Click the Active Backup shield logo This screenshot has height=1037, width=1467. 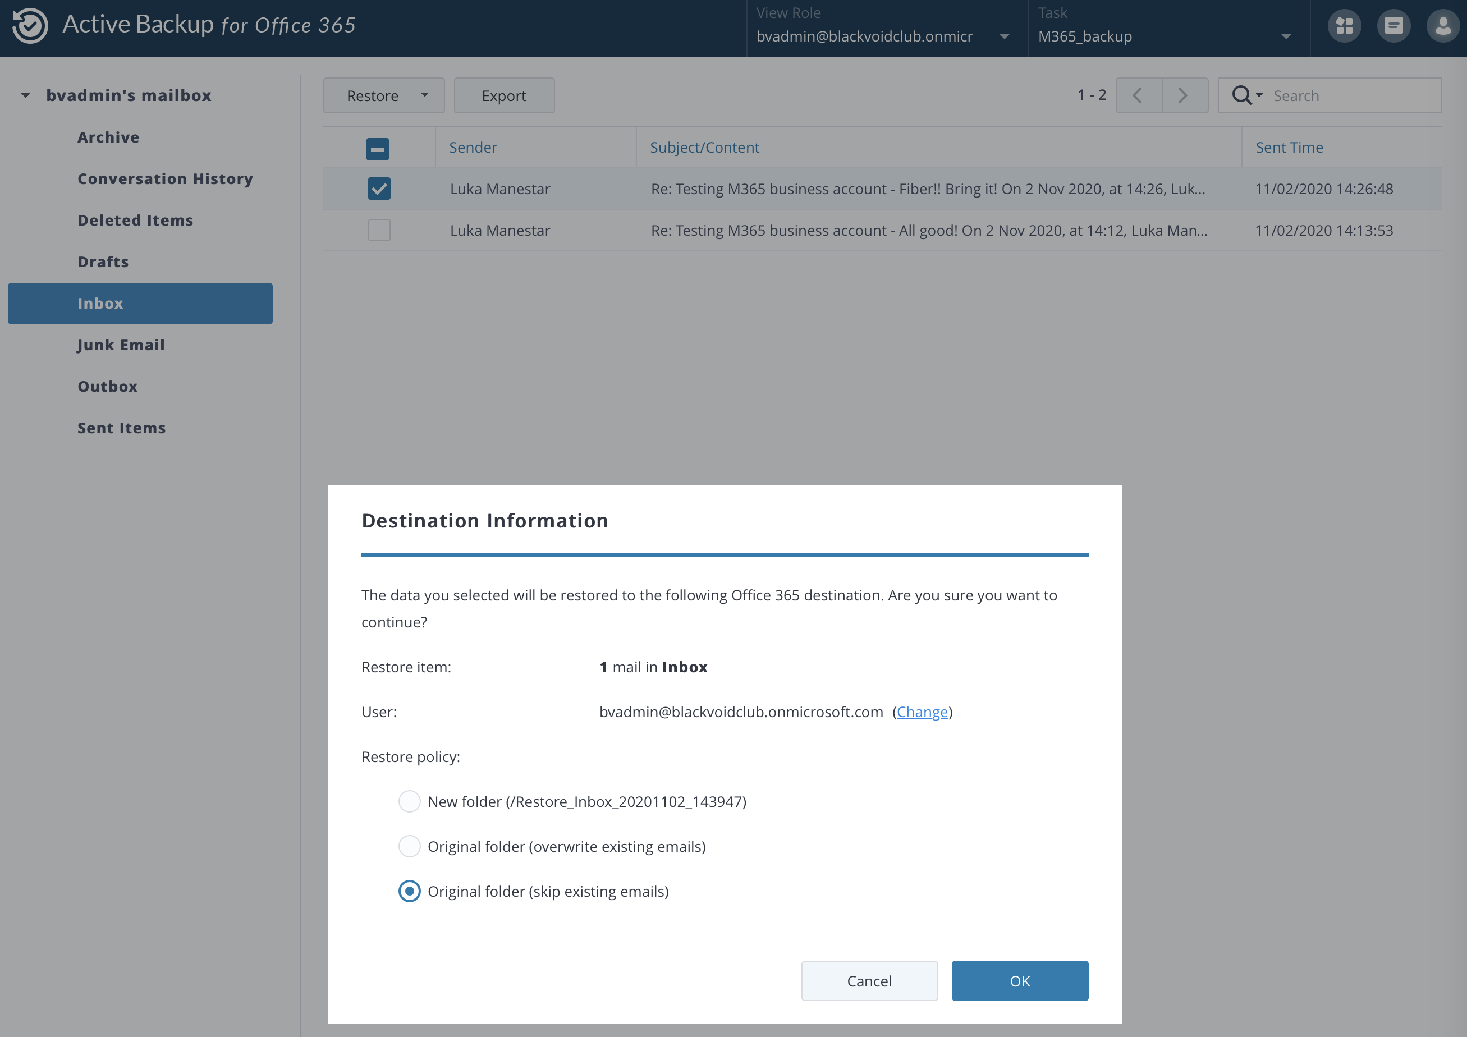(29, 26)
